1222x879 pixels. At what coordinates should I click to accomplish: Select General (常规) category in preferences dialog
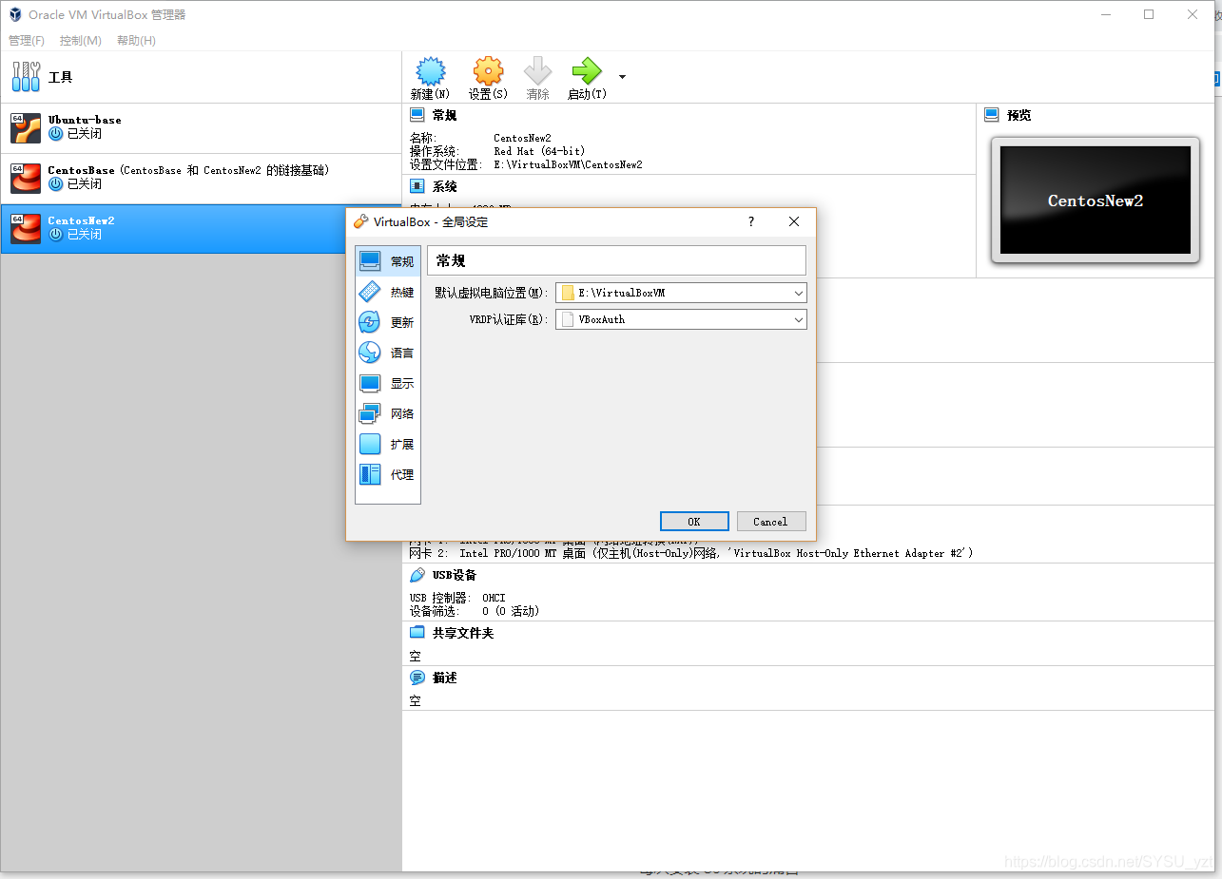(388, 261)
